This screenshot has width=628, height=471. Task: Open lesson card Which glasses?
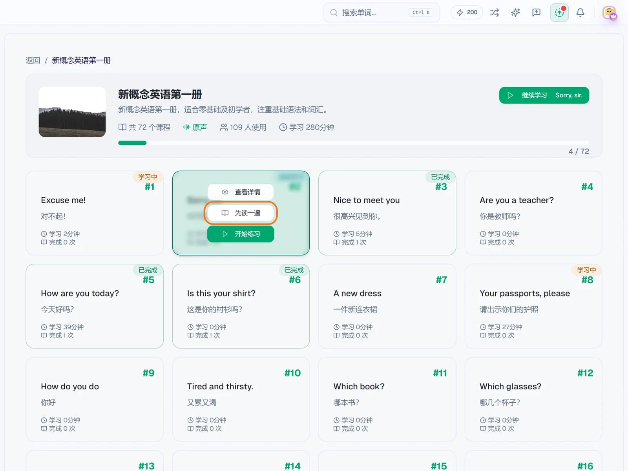tap(533, 399)
